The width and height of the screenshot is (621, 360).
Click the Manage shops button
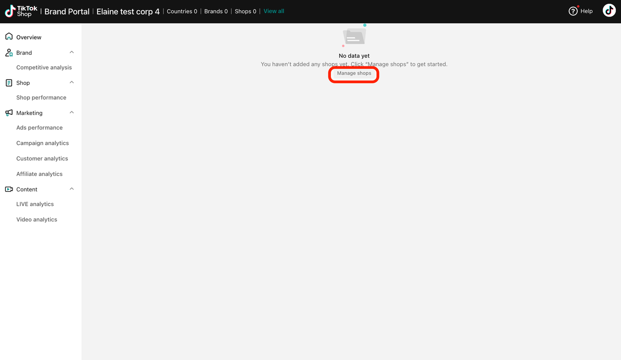(354, 74)
